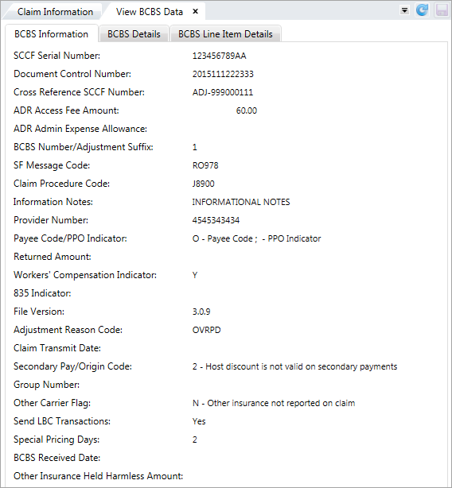Click SF message code RO978
452x488 pixels.
tap(205, 165)
